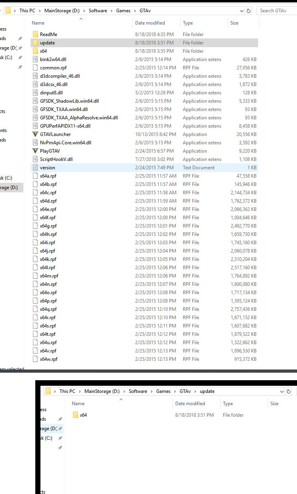
Task: Click the x64a.rpf file icon
Action: click(x=35, y=176)
